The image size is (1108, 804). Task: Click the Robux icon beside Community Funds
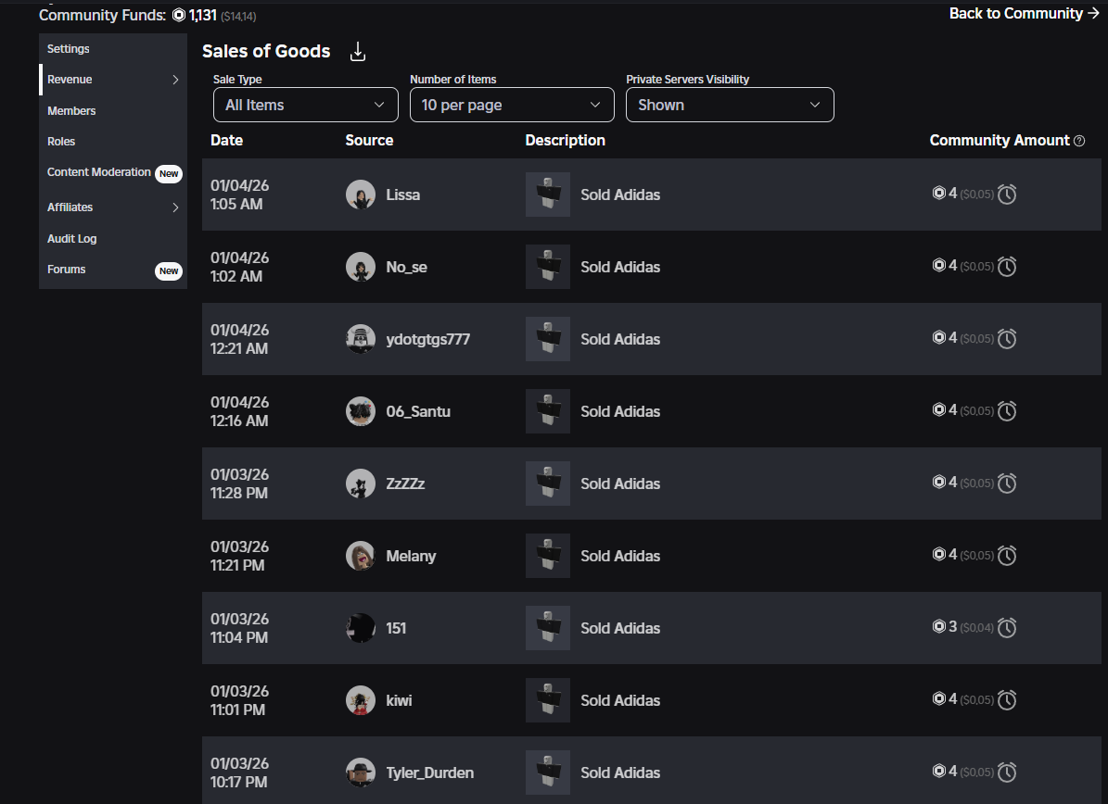[x=179, y=15]
